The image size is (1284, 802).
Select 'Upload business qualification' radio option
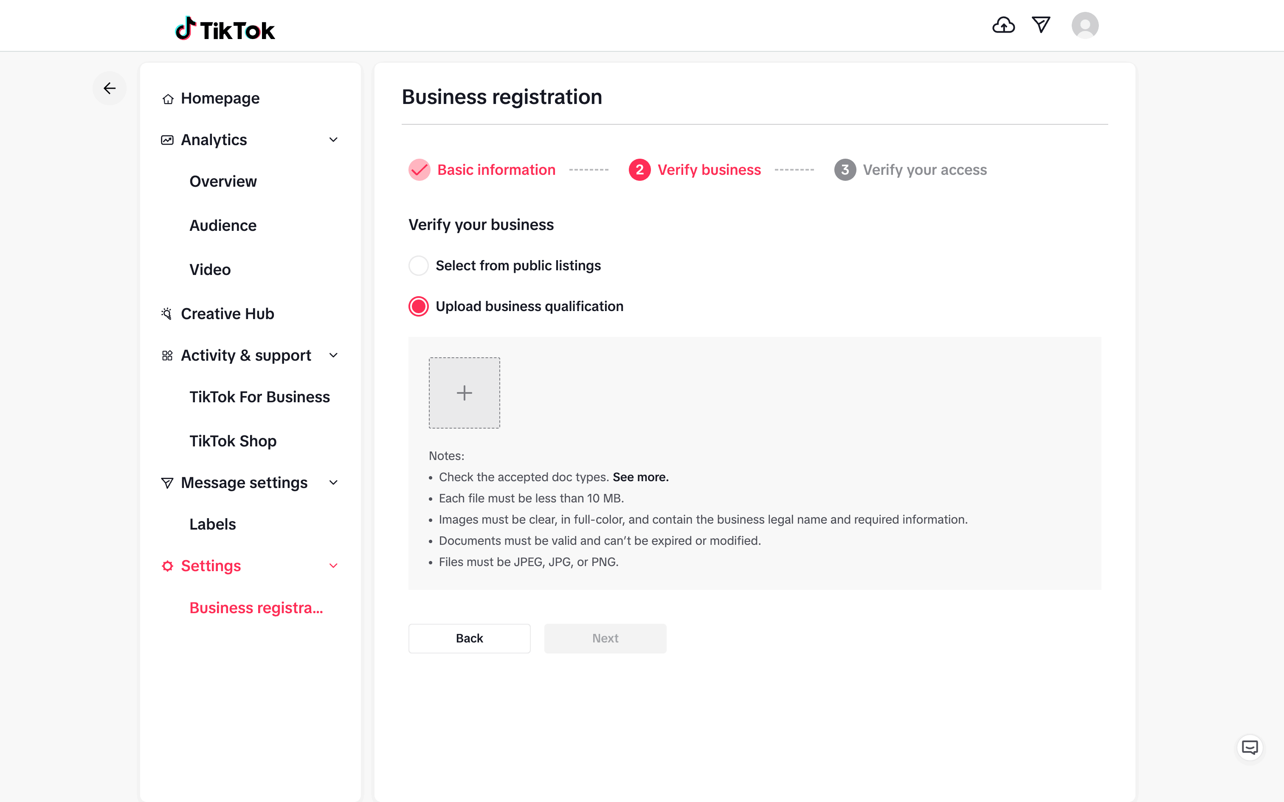tap(419, 306)
